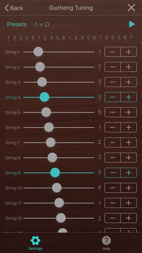Tap the minus button for String 5

coord(113,112)
